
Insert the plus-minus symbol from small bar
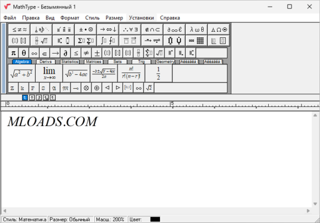click(x=97, y=53)
